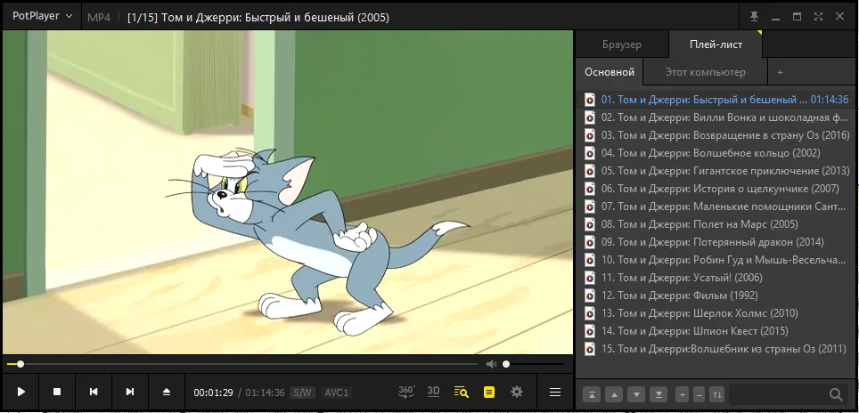Click the AVC1 codec label
Image resolution: width=859 pixels, height=413 pixels.
(336, 393)
